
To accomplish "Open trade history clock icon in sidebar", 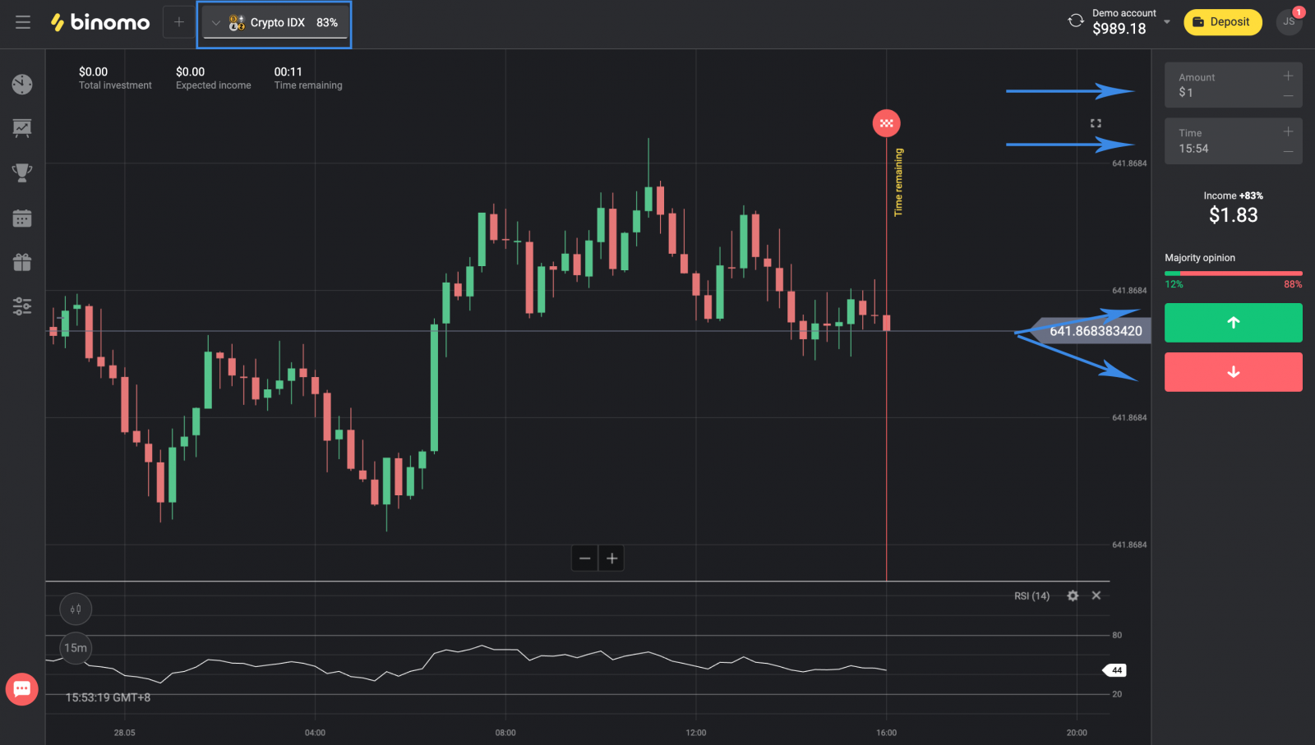I will click(22, 85).
